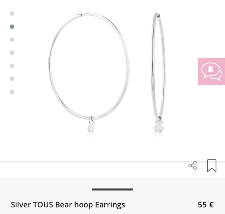Show the last gallery image dot
The image size is (225, 214).
click(12, 92)
